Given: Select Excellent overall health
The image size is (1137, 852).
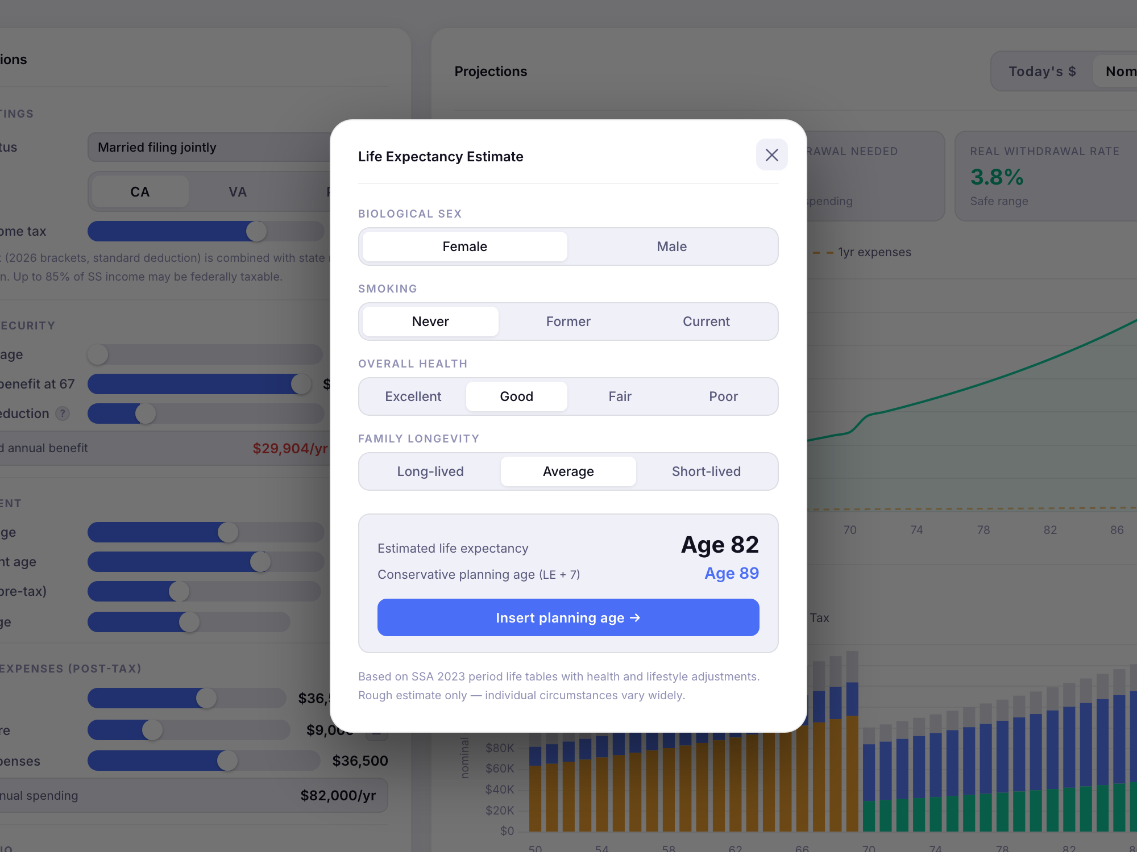Looking at the screenshot, I should [413, 396].
